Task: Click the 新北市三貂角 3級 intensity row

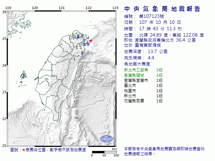Action: pyautogui.click(x=143, y=70)
